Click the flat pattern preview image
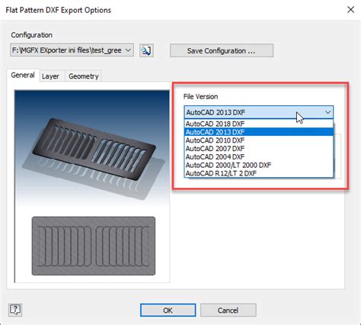Screen dimensions: 361x325 (x=94, y=246)
